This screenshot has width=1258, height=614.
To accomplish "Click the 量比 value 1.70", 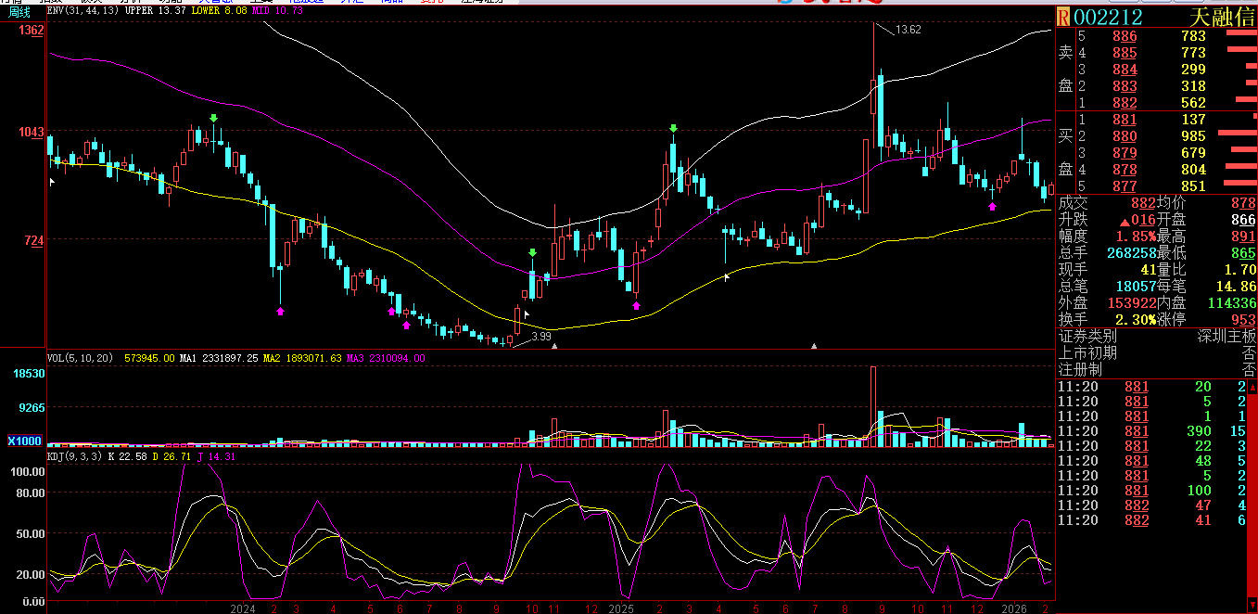I will click(x=1239, y=270).
